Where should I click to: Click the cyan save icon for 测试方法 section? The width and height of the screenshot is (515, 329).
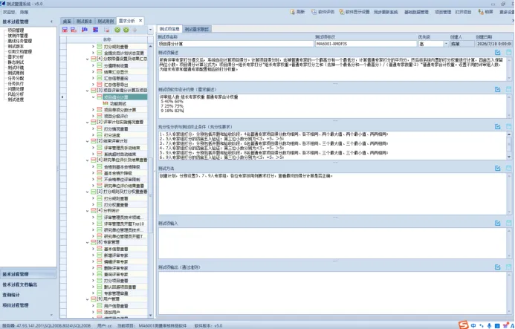[509, 168]
